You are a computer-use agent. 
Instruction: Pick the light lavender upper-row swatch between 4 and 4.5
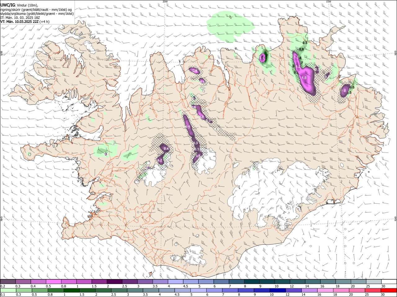pyautogui.click(x=175, y=282)
